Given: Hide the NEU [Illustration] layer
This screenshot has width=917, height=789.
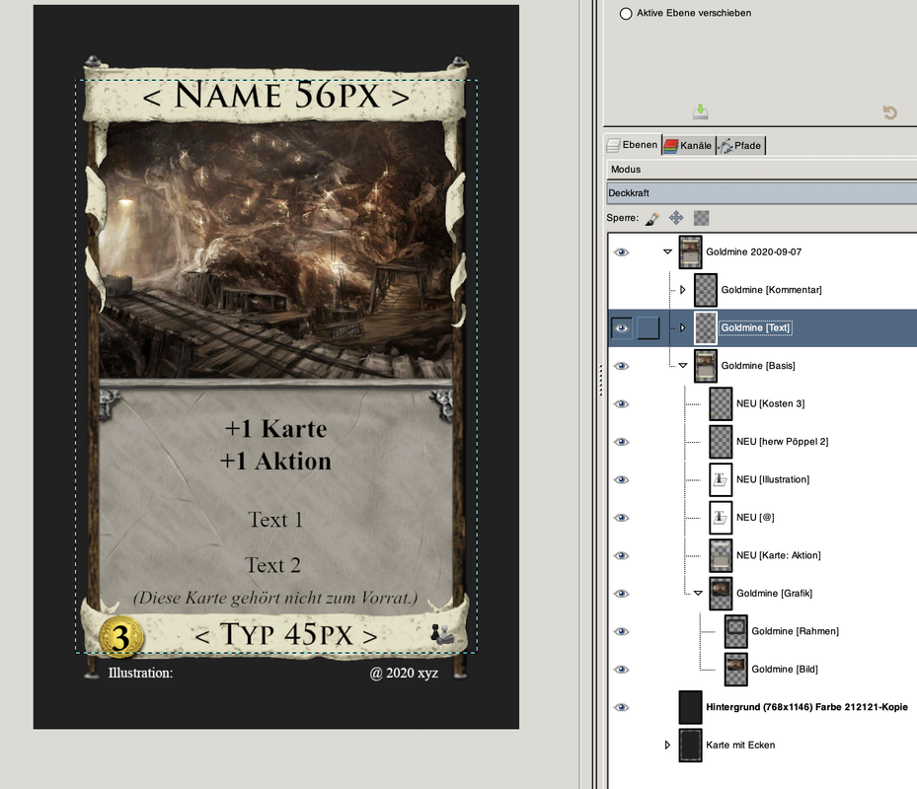Looking at the screenshot, I should pyautogui.click(x=622, y=480).
